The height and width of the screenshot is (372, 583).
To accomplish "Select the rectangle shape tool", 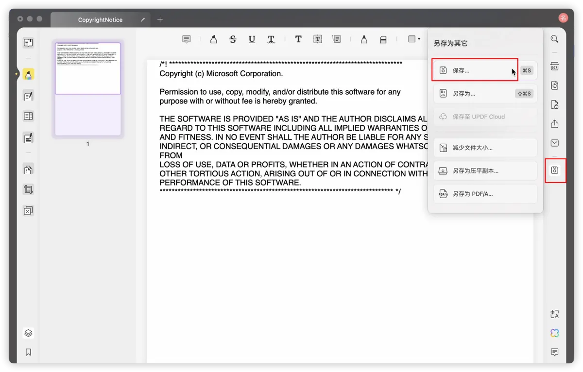I will click(x=412, y=39).
